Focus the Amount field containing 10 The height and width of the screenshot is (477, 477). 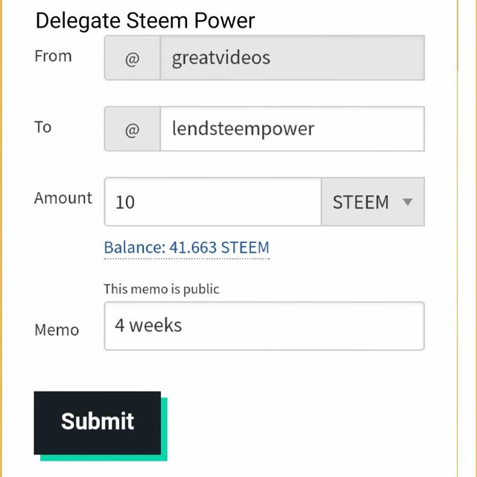tap(213, 202)
